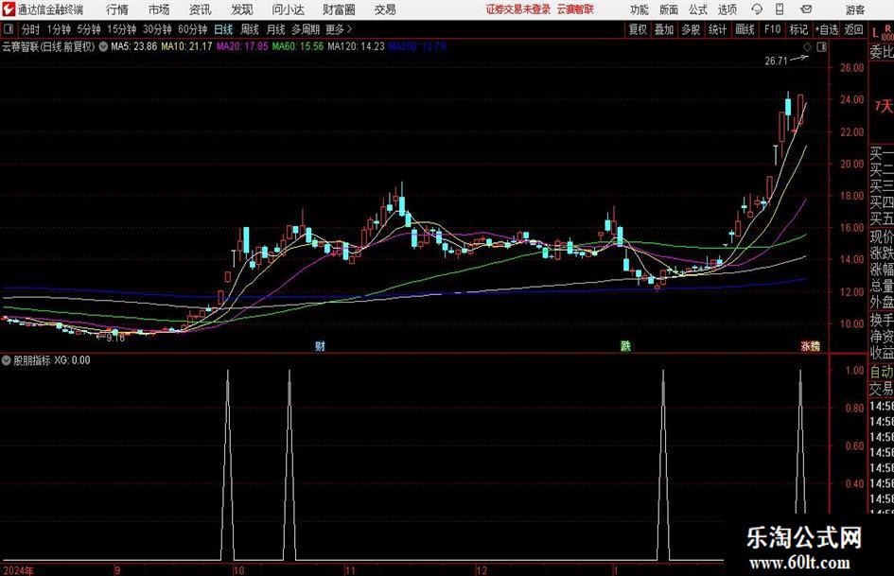Click the 26.71 high price label

776,61
